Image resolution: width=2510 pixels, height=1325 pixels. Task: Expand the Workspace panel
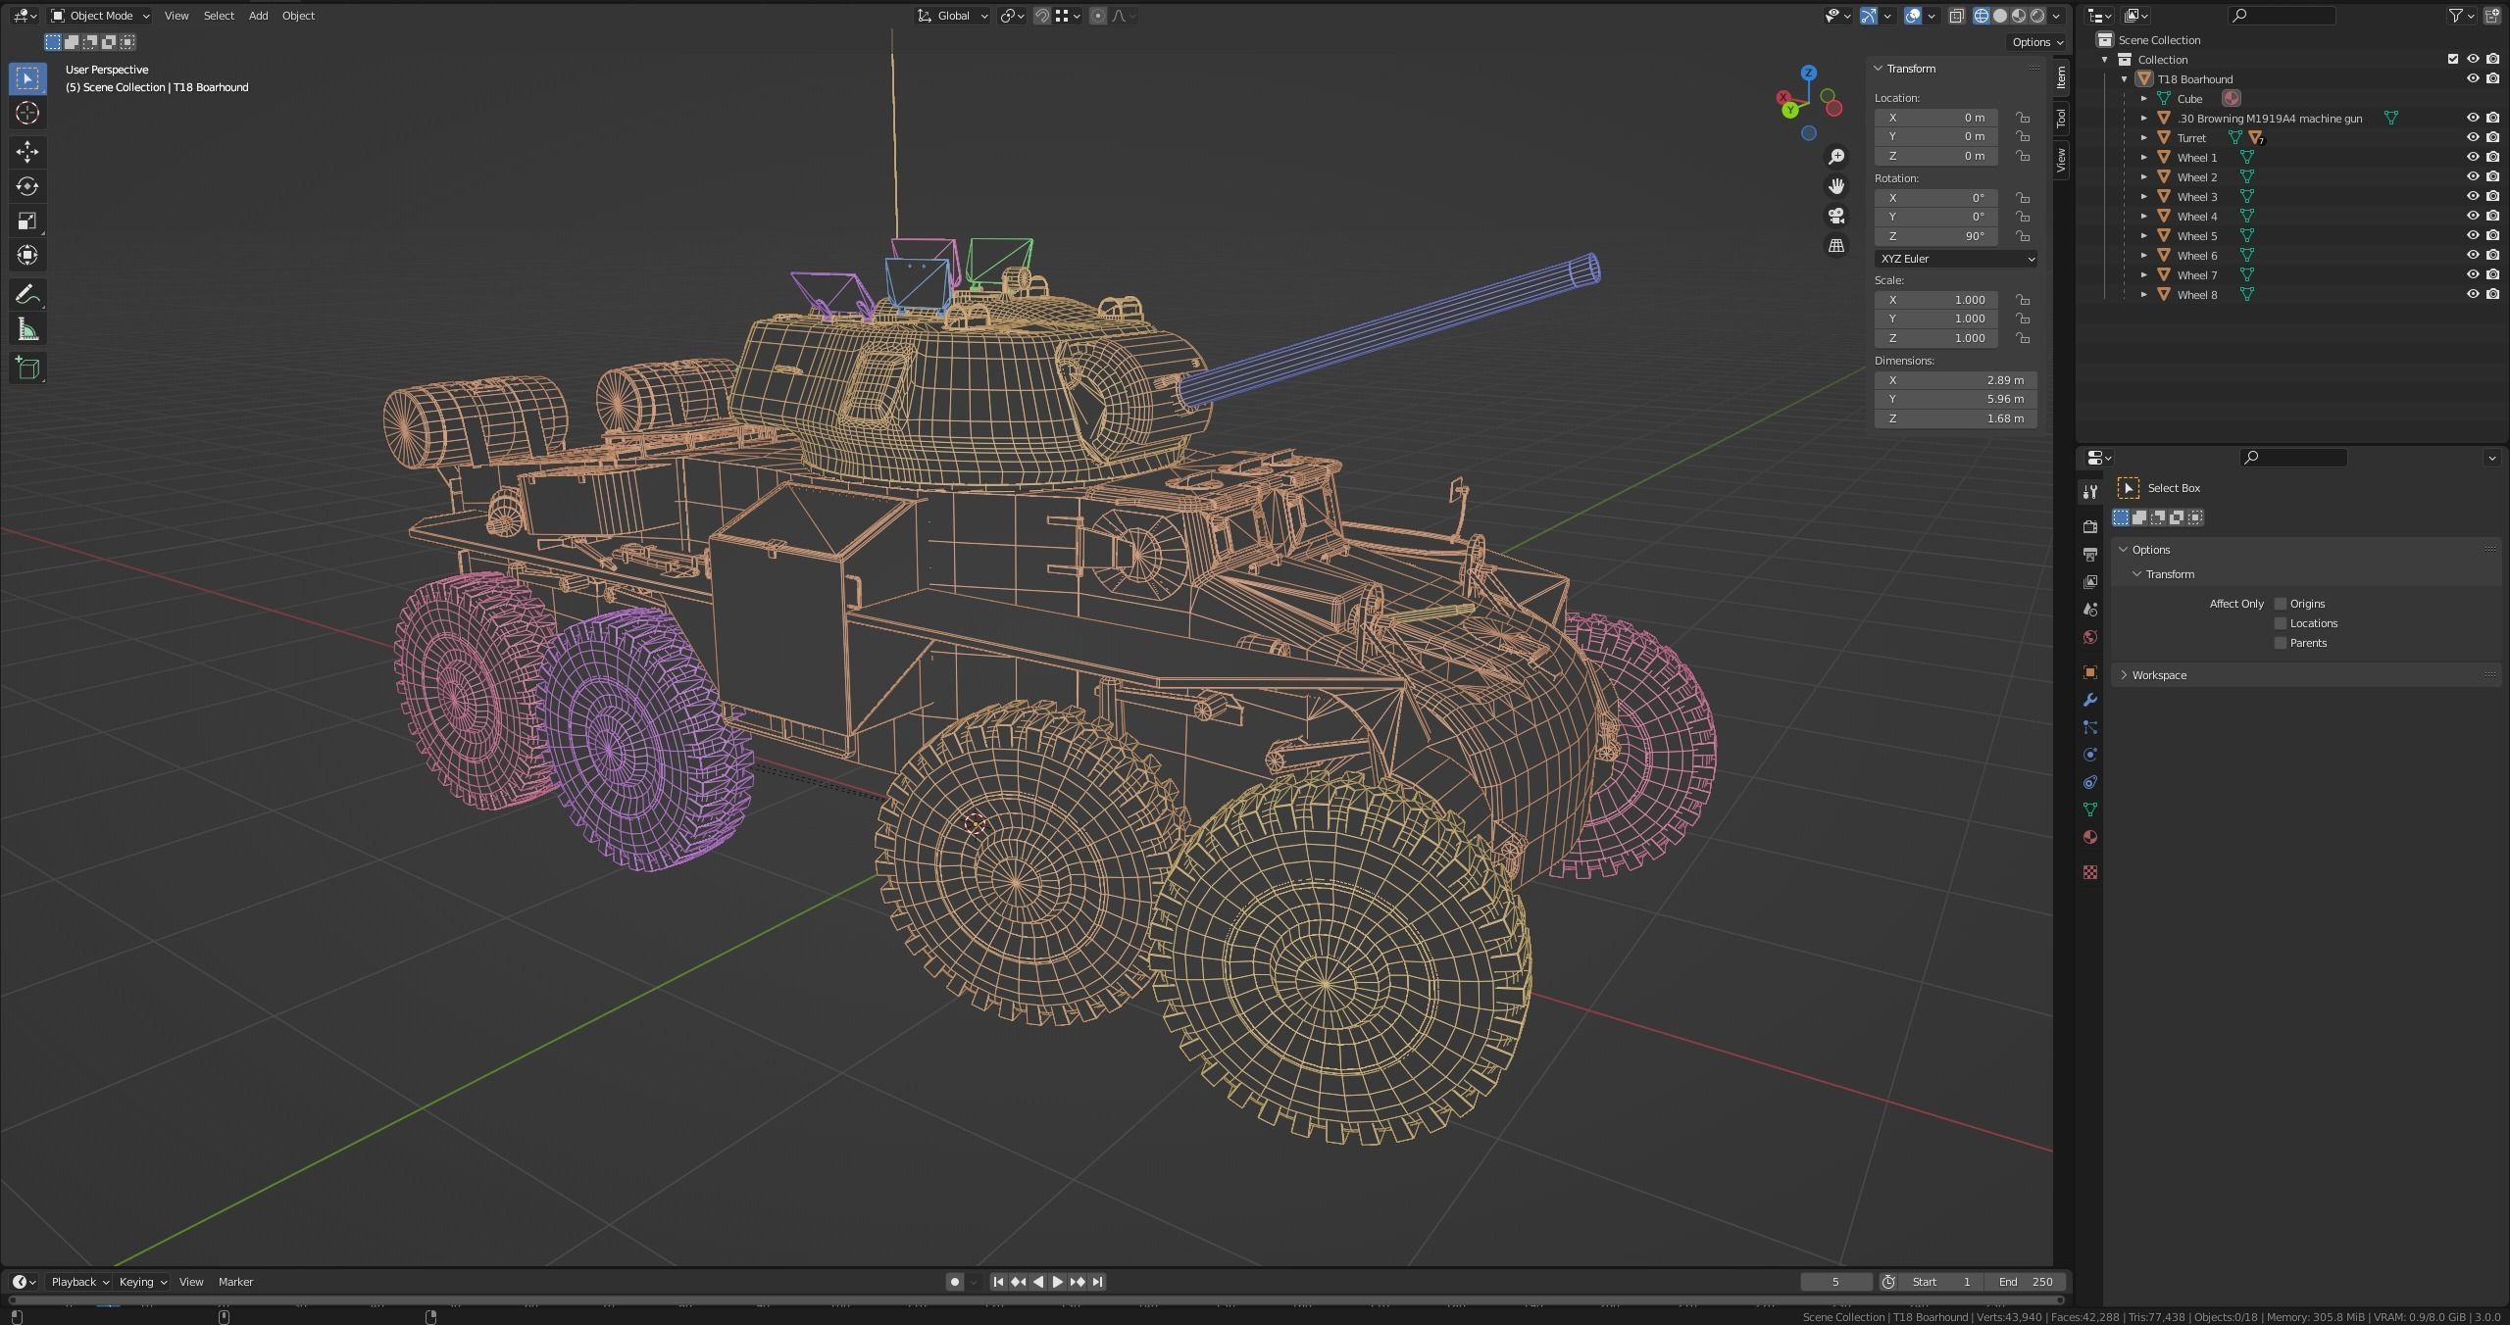tap(2159, 675)
